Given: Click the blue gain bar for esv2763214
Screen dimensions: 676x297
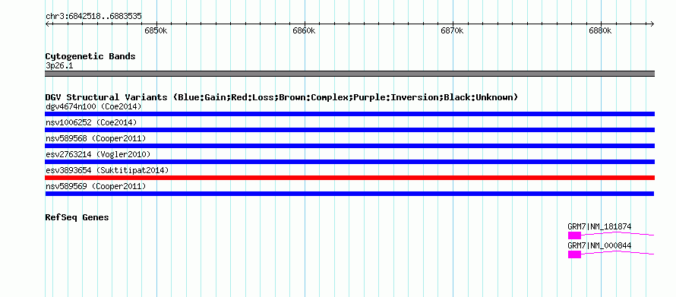Looking at the screenshot, I should (x=349, y=162).
